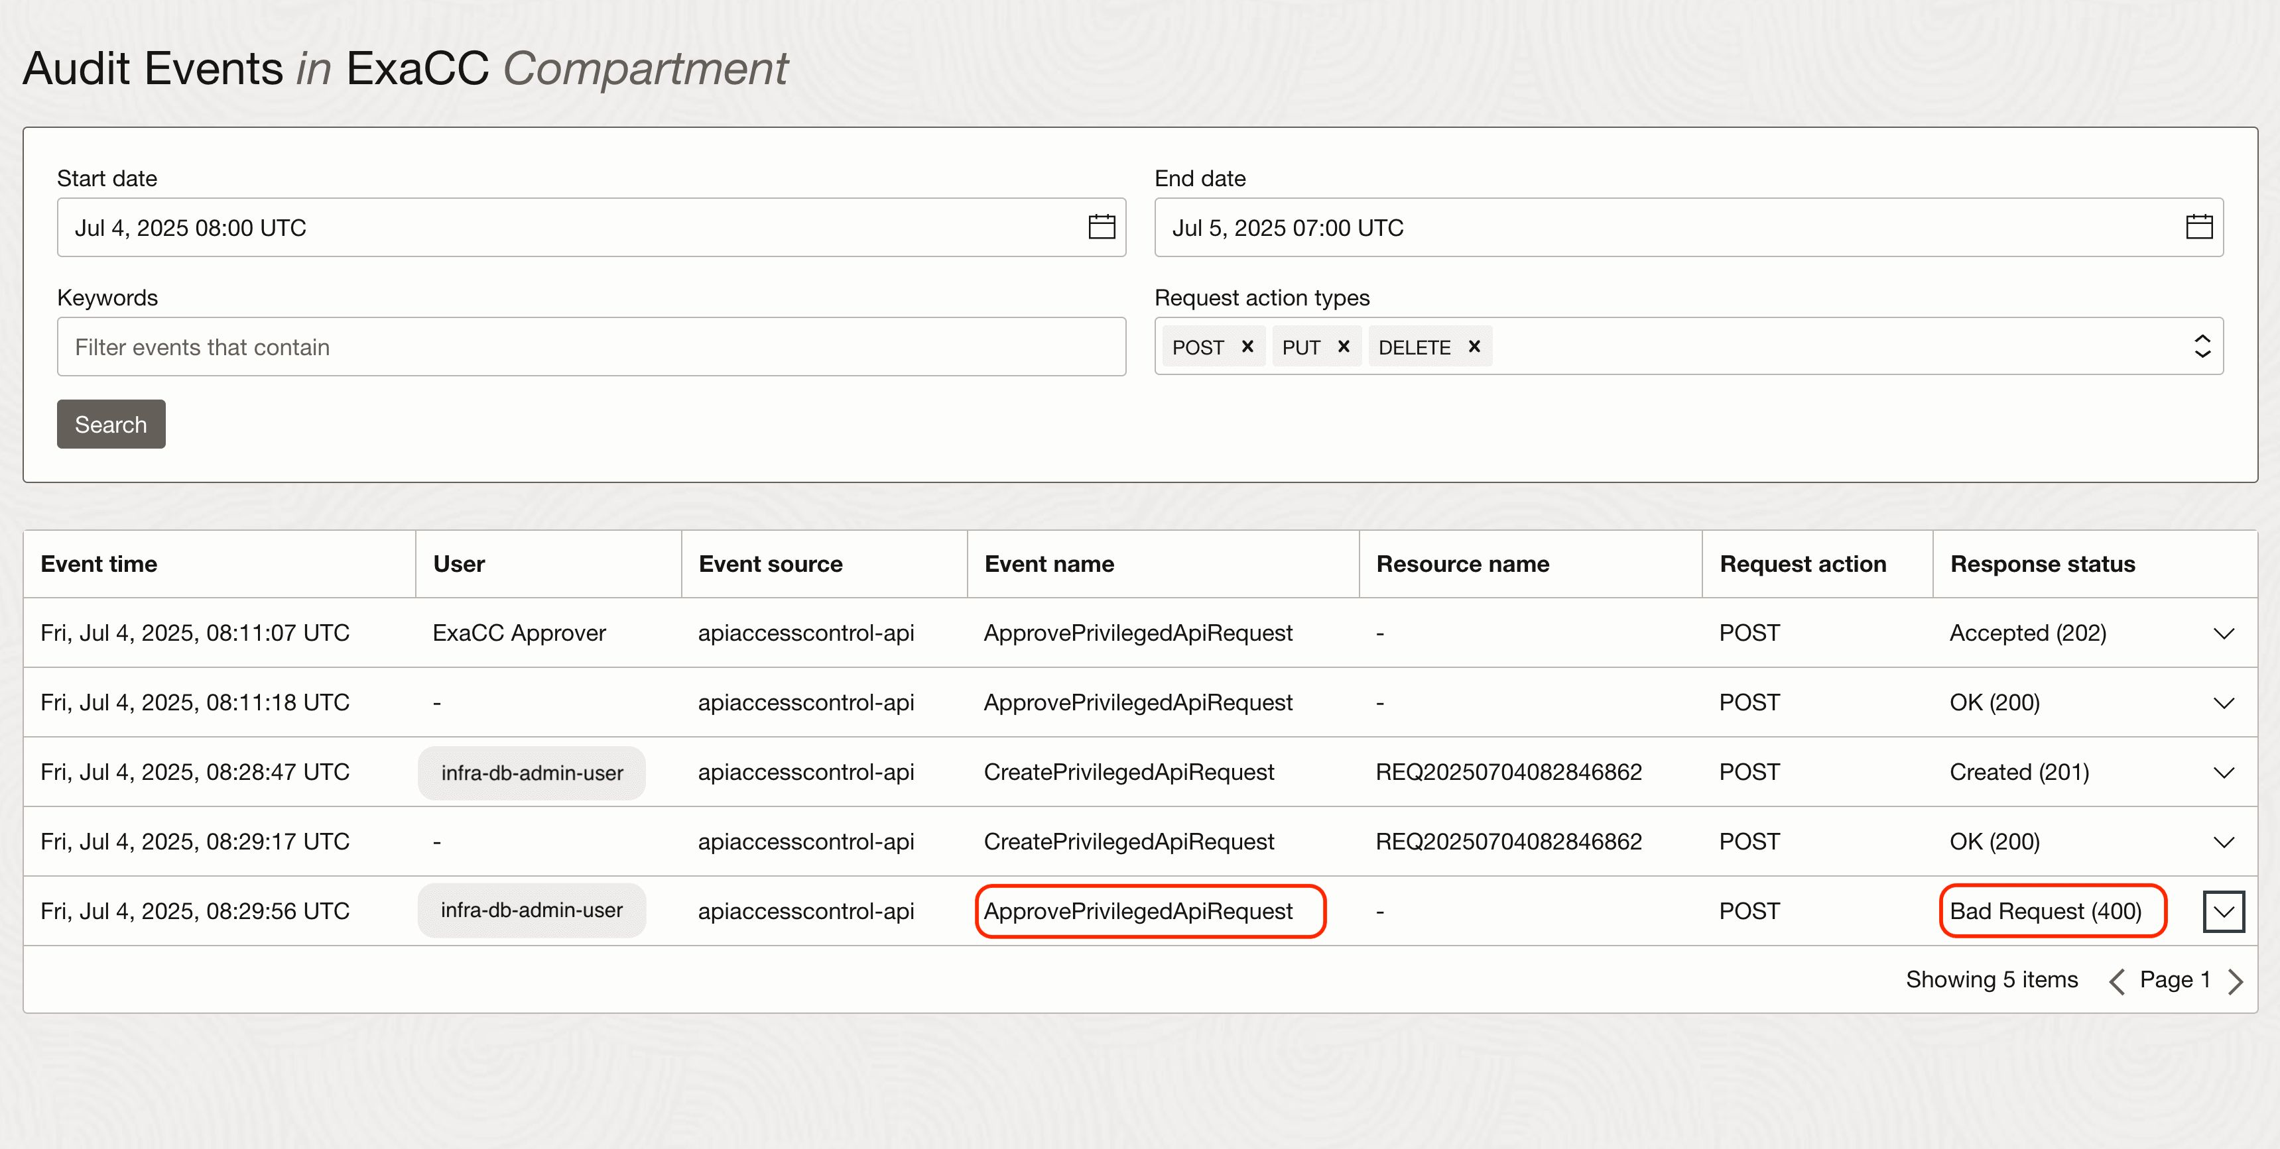Go to next page arrow
Image resolution: width=2280 pixels, height=1149 pixels.
(x=2236, y=981)
